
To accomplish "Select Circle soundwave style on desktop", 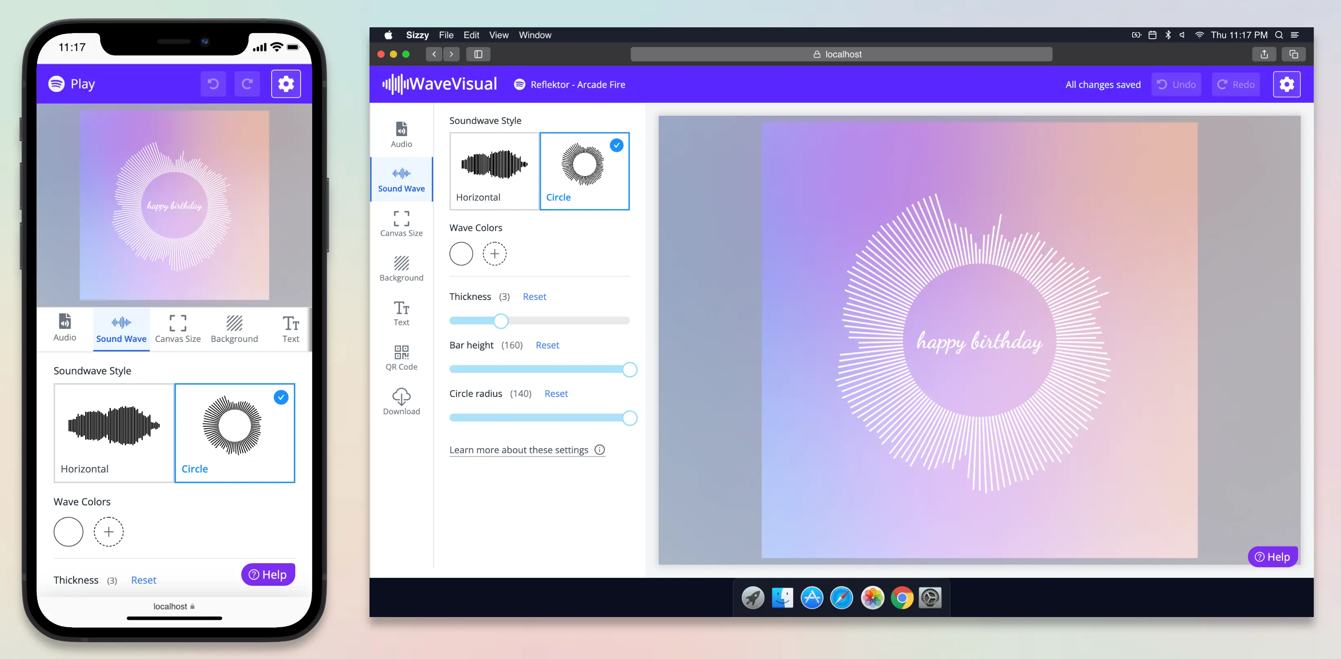I will [584, 171].
